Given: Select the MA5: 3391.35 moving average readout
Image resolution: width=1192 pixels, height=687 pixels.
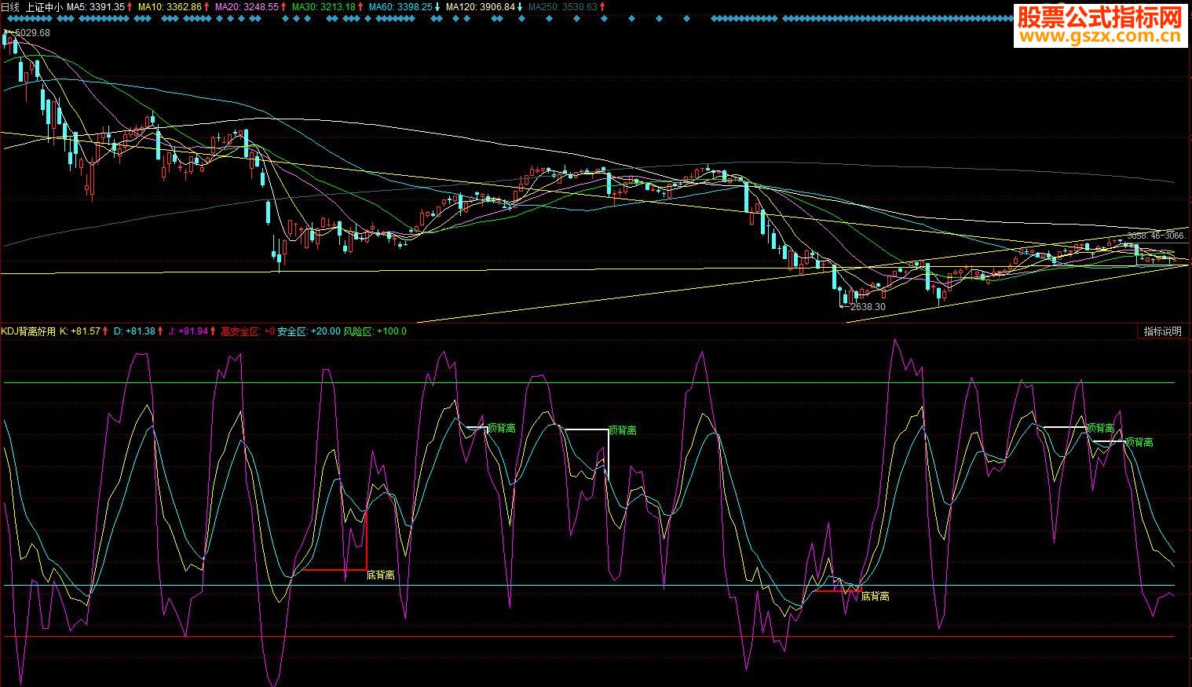Looking at the screenshot, I should pyautogui.click(x=96, y=6).
